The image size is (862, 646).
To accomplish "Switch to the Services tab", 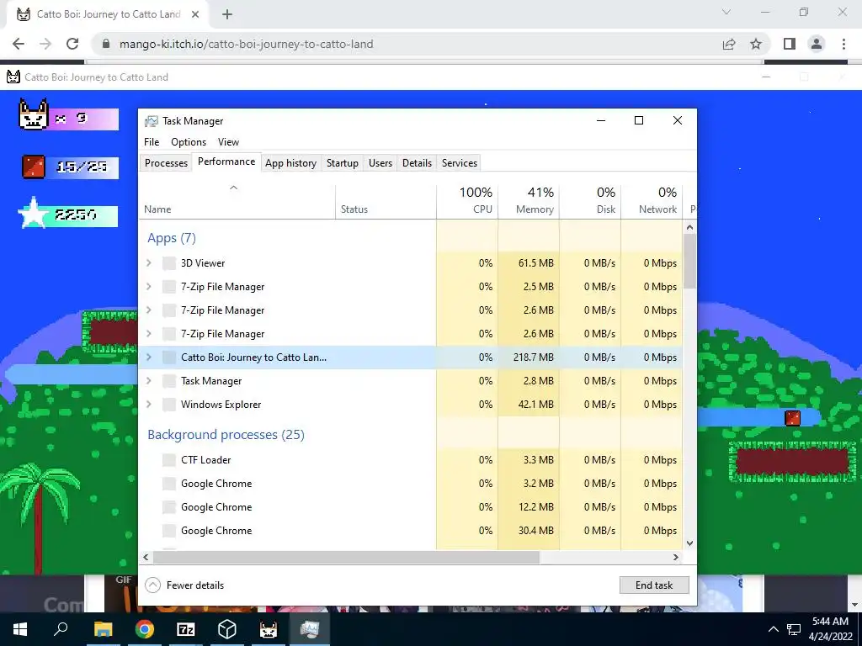I will pyautogui.click(x=460, y=162).
